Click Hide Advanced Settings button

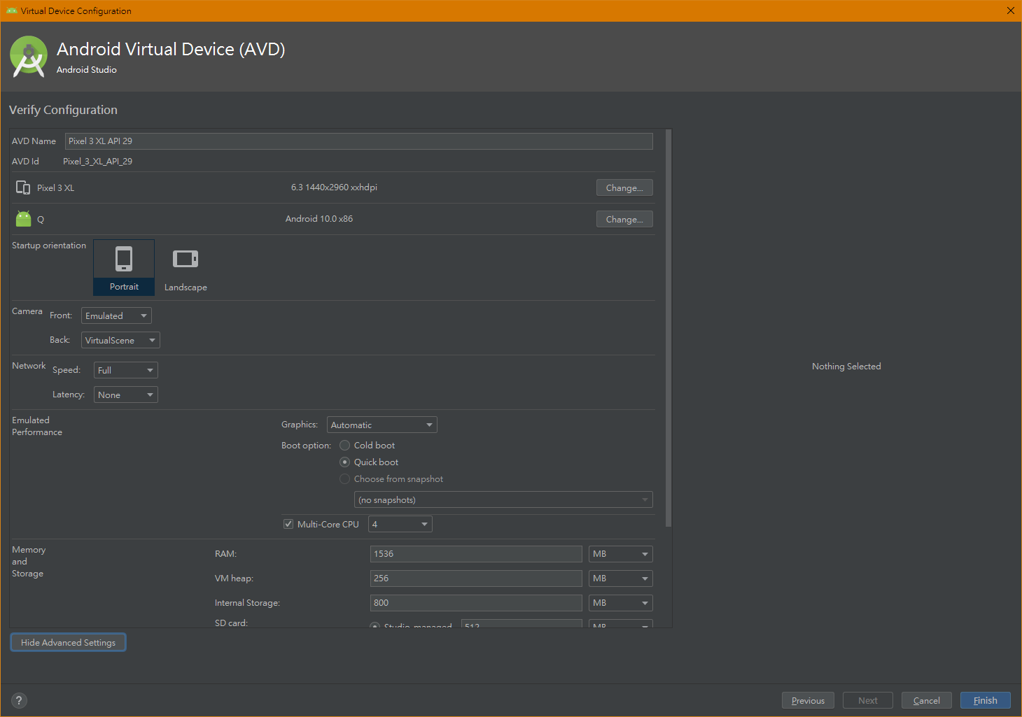tap(68, 643)
